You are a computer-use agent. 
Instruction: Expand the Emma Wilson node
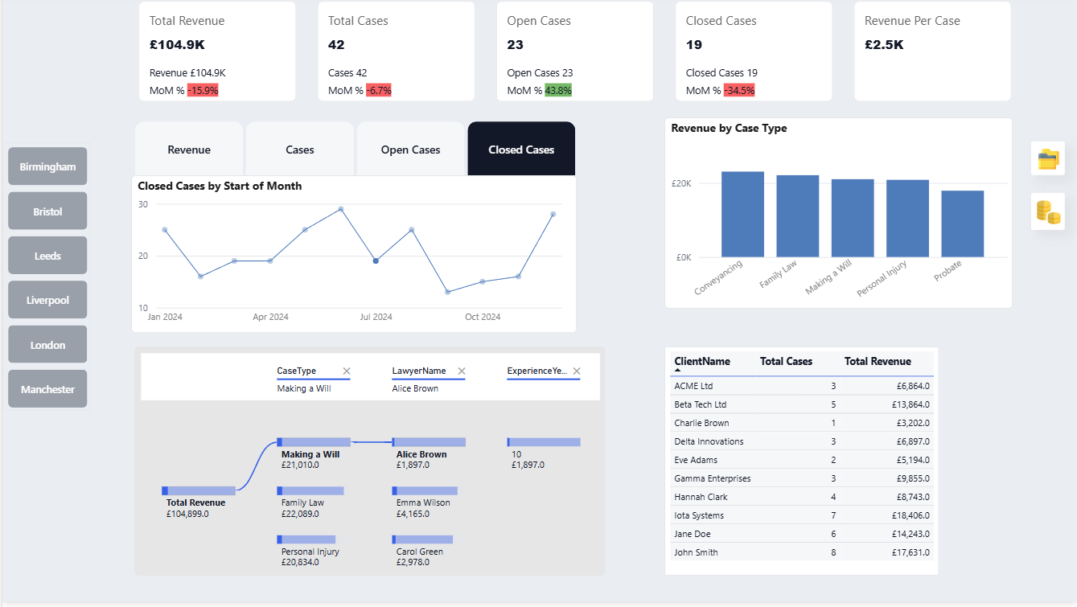(x=425, y=490)
